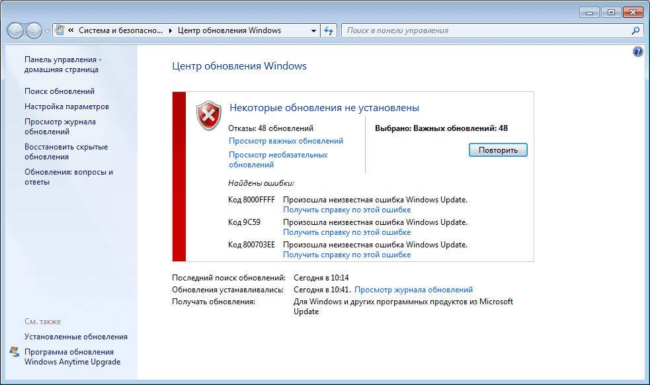Click the 'Код 8000FFFF' error code
This screenshot has width=650, height=385.
click(251, 200)
